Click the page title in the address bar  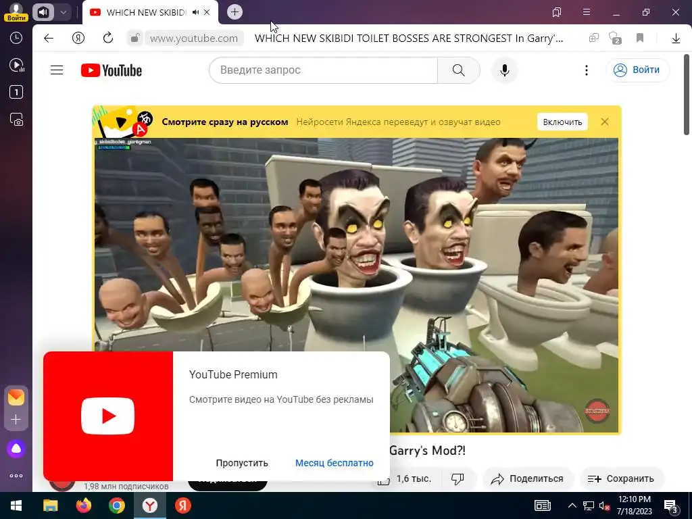(x=409, y=39)
